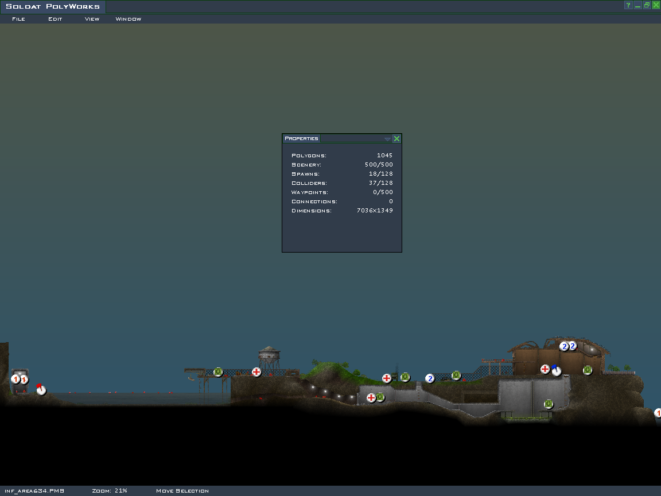Viewport: 661px width, 496px height.
Task: Select the lone blue team 2 spawn
Action: click(430, 378)
